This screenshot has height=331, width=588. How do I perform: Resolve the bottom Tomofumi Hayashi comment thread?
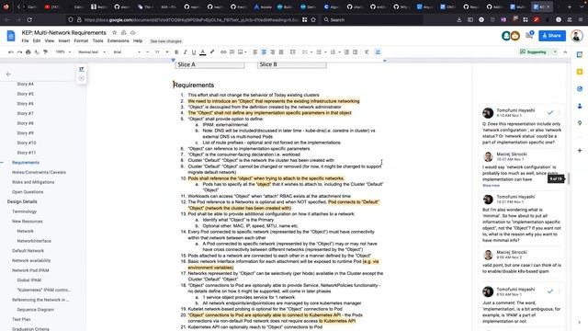coord(550,291)
